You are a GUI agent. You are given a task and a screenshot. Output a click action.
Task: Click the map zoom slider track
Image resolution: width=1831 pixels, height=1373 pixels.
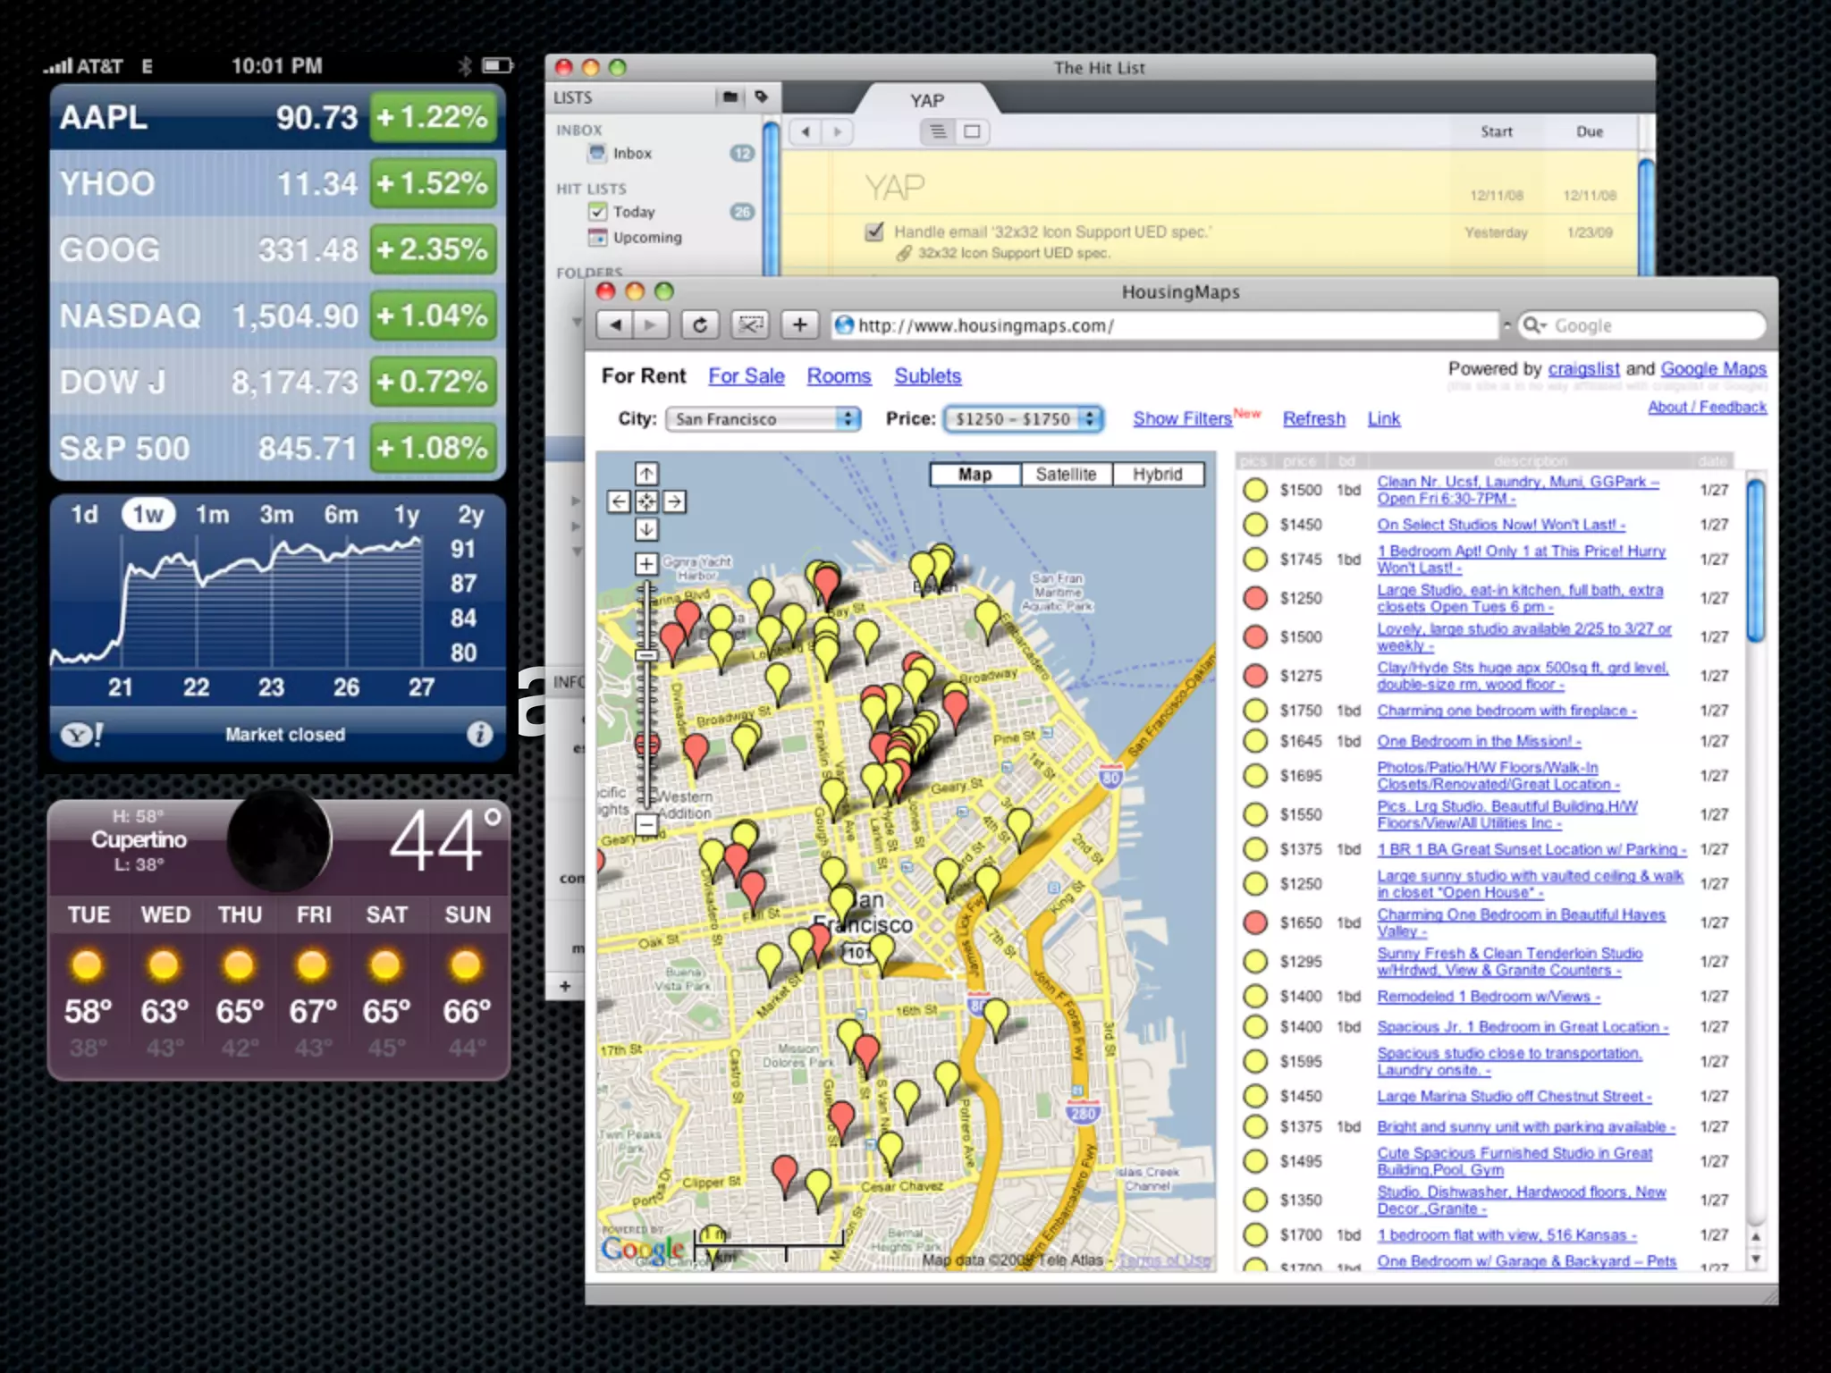tap(646, 697)
